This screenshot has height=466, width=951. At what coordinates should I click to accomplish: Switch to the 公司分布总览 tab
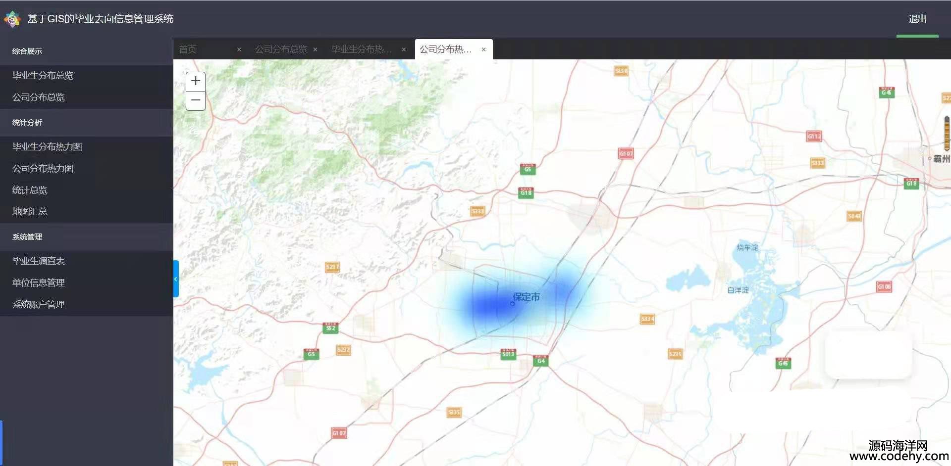281,49
